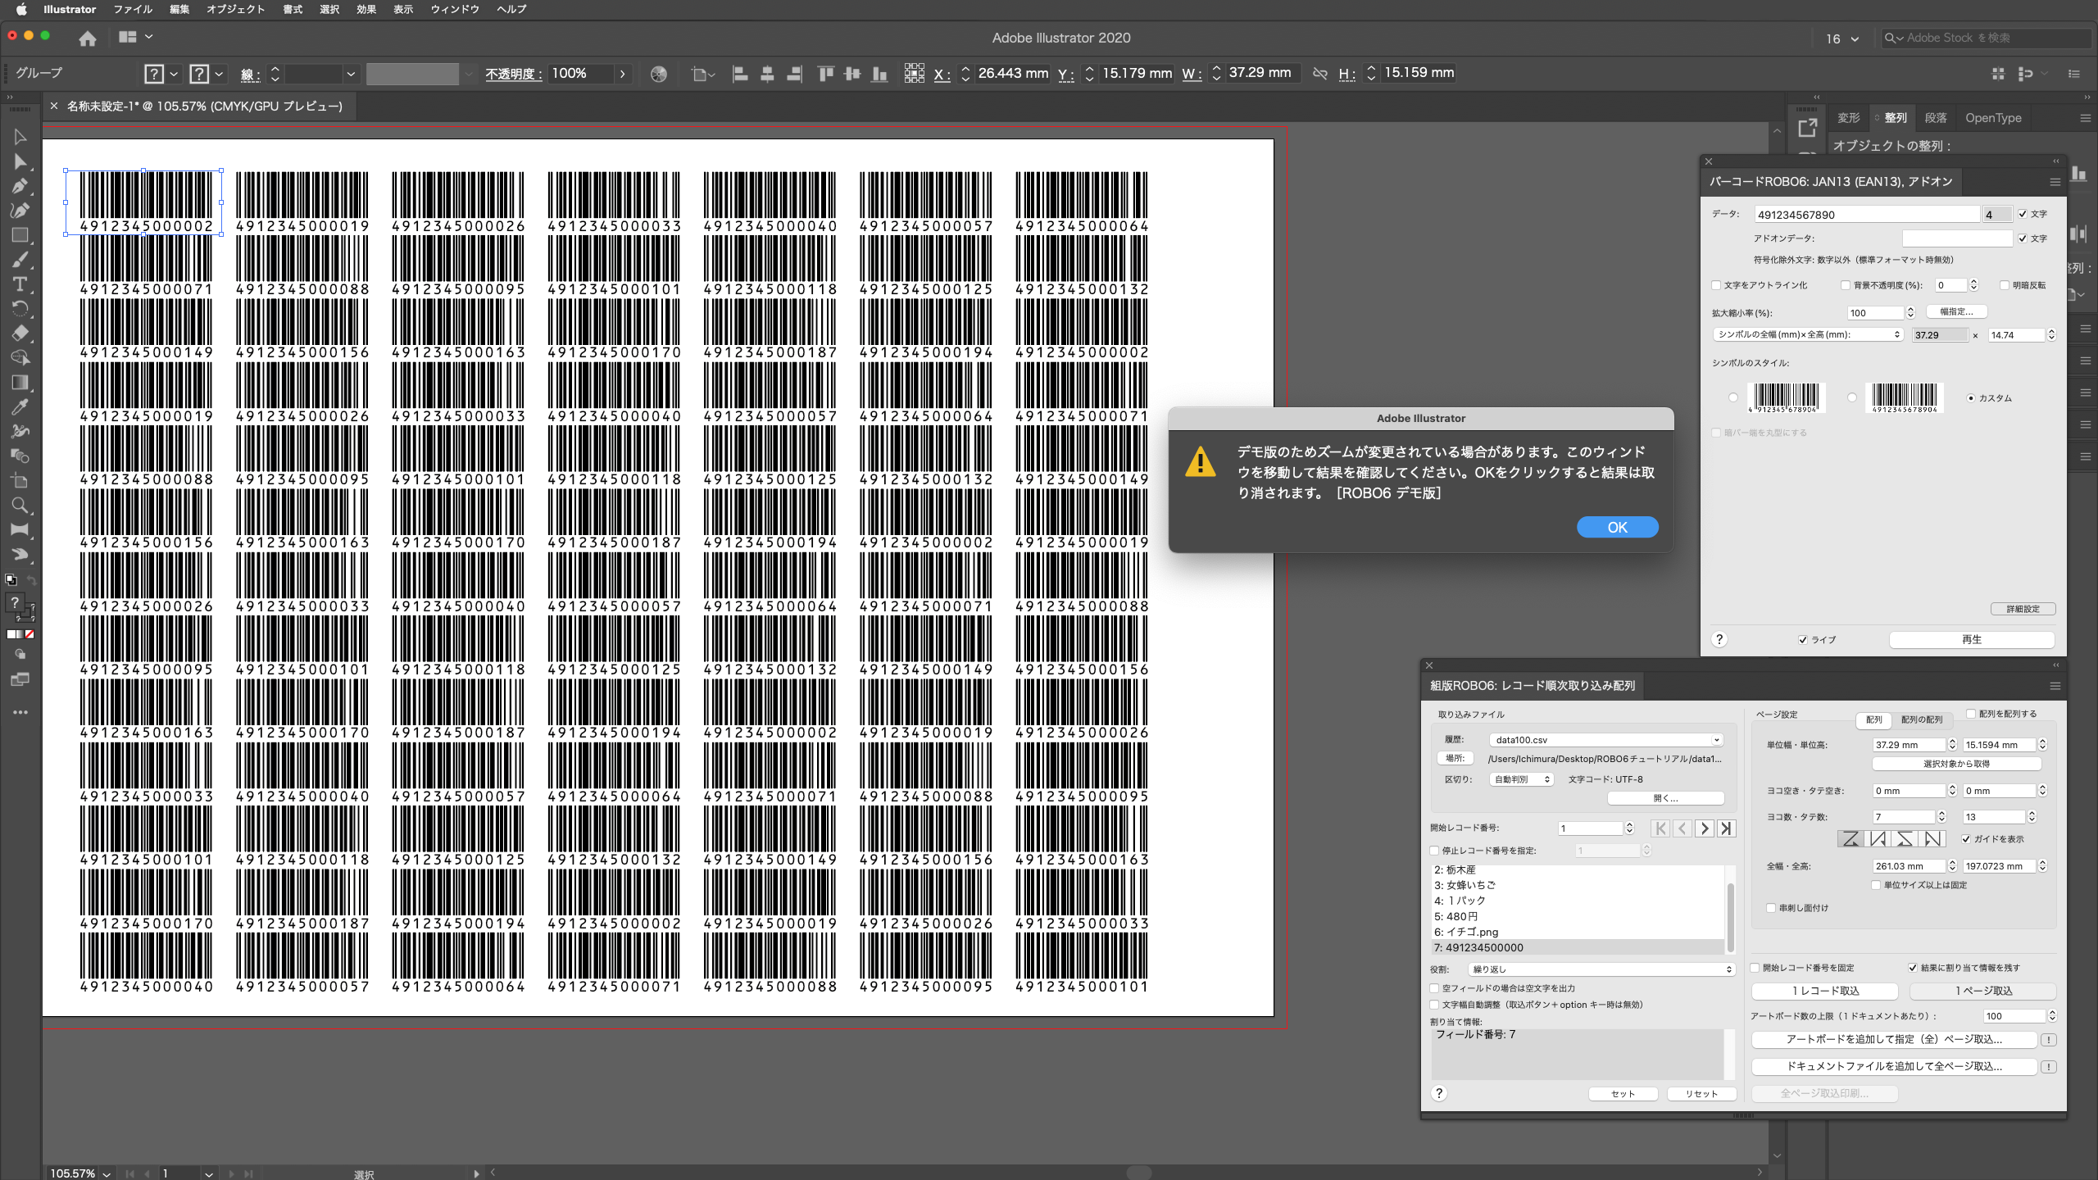Open the zoom level 105.57% dropdown
Viewport: 2098px width, 1180px height.
click(x=107, y=1173)
